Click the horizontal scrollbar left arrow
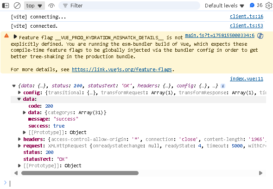The width and height of the screenshot is (273, 189). tap(16, 173)
